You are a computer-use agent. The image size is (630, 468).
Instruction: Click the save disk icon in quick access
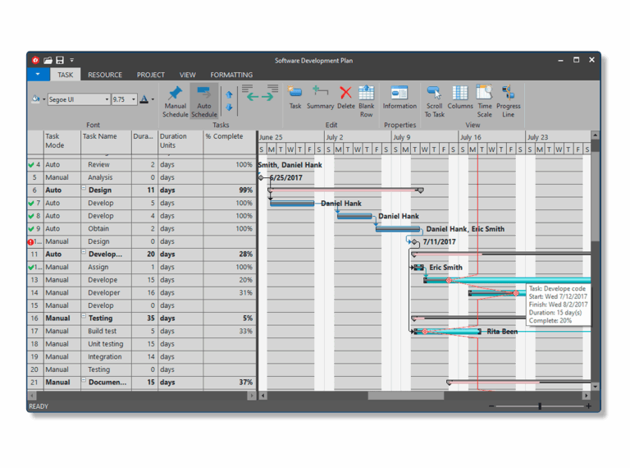[60, 60]
